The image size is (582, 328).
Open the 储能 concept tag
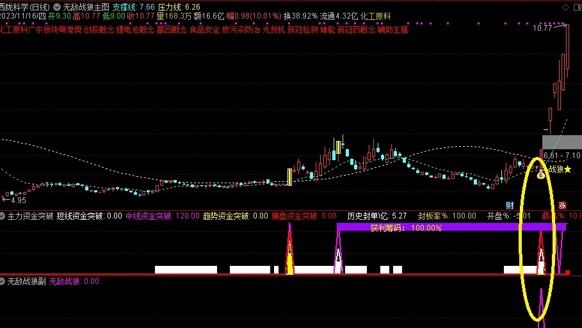click(x=327, y=29)
